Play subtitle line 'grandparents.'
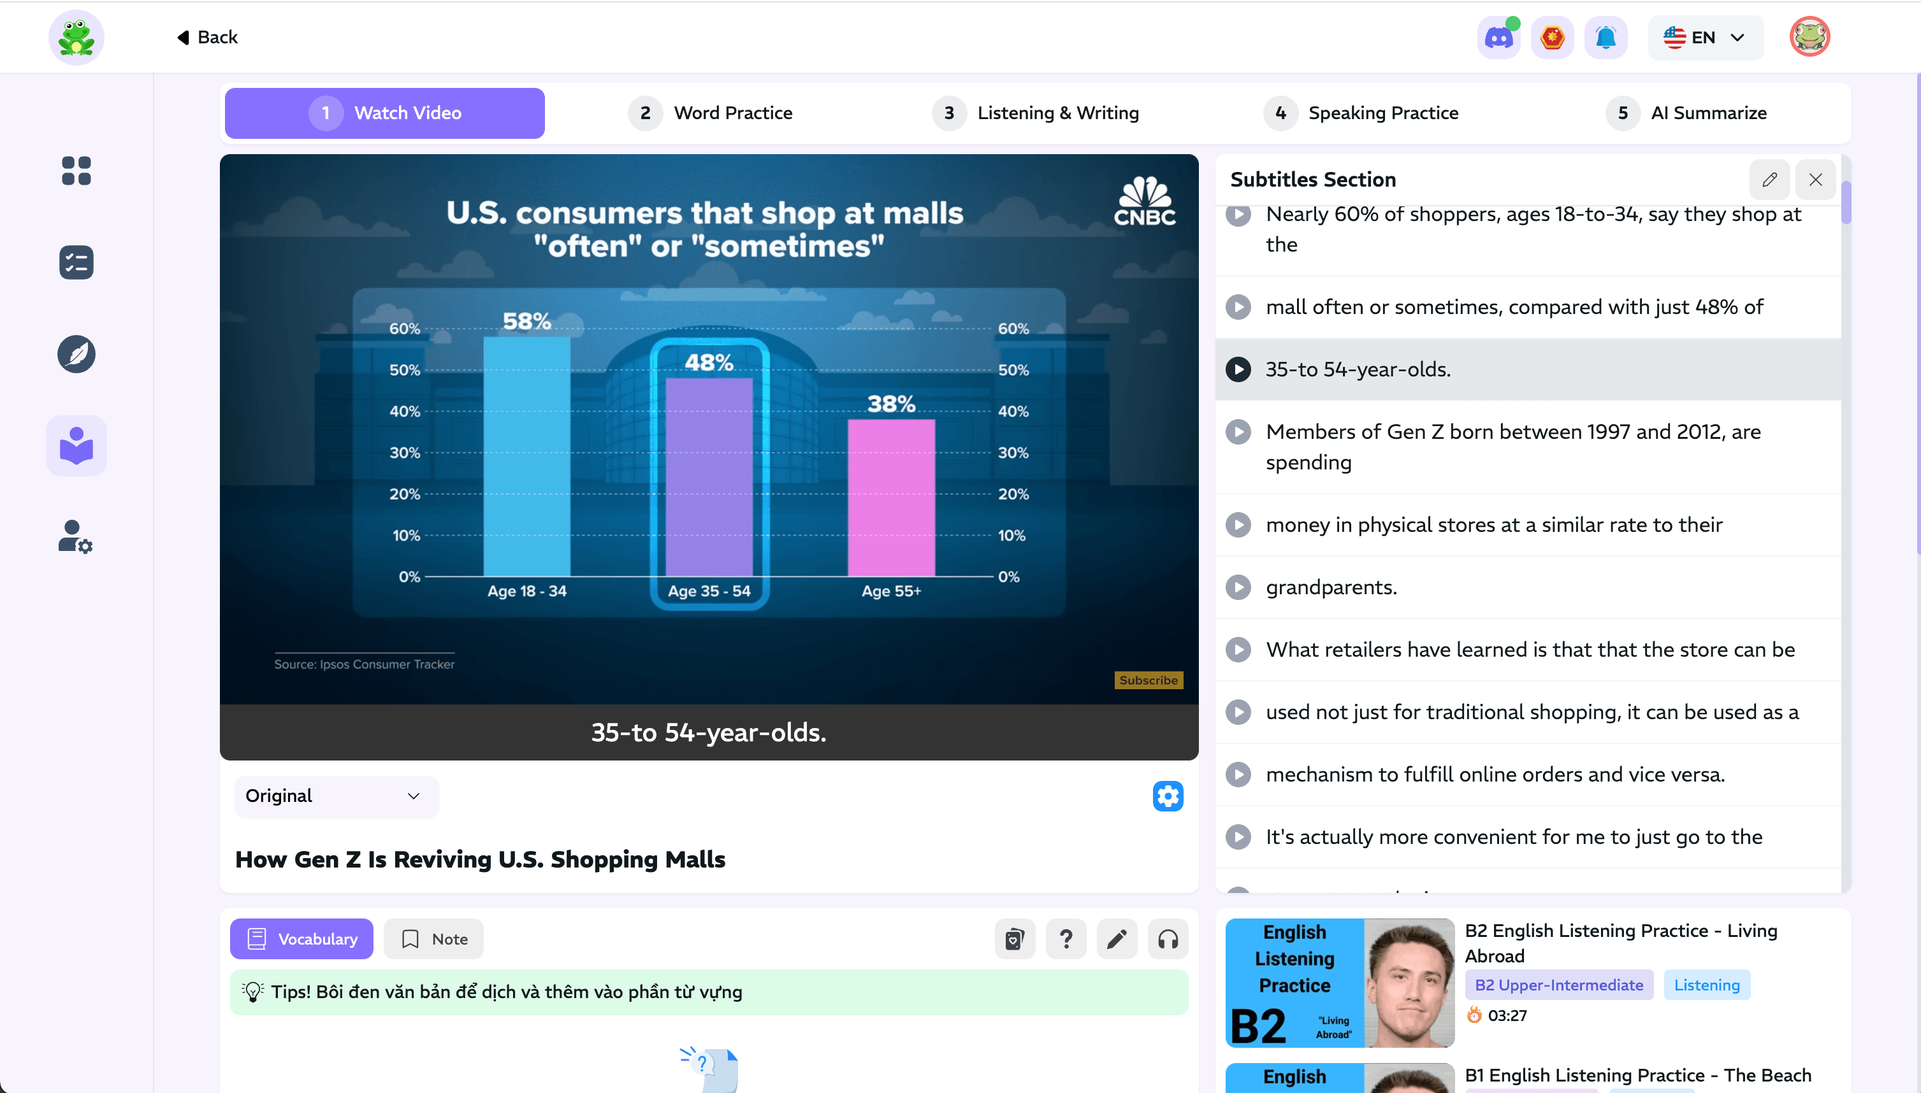Screen dimensions: 1921x1093 point(1238,587)
